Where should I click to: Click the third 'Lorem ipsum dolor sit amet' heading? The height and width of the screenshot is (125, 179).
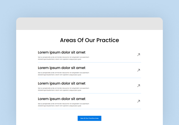click(62, 83)
